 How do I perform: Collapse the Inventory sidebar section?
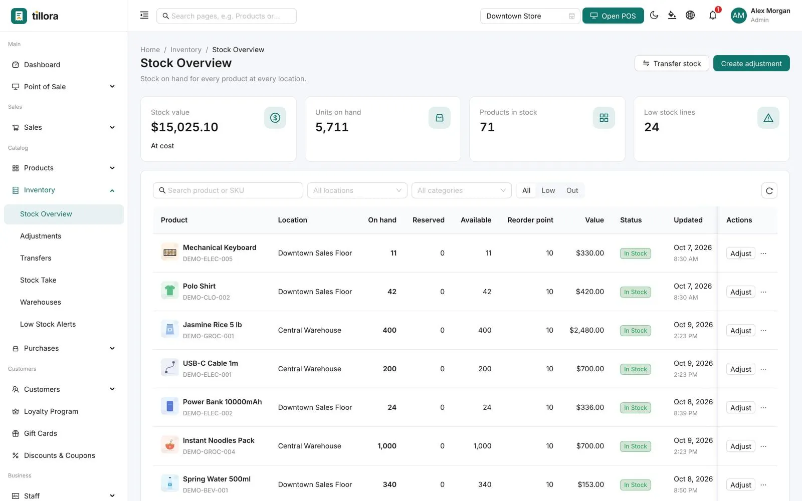click(x=64, y=190)
